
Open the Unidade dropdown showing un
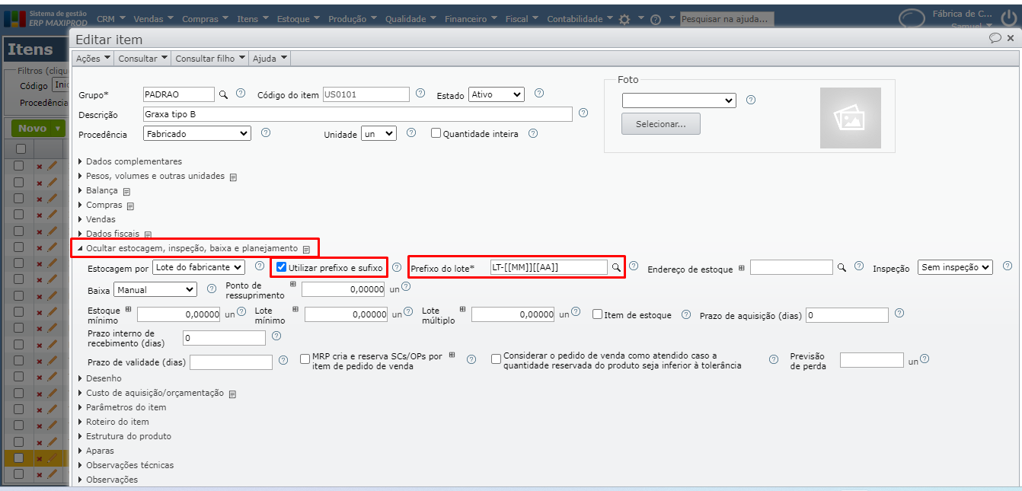[378, 133]
